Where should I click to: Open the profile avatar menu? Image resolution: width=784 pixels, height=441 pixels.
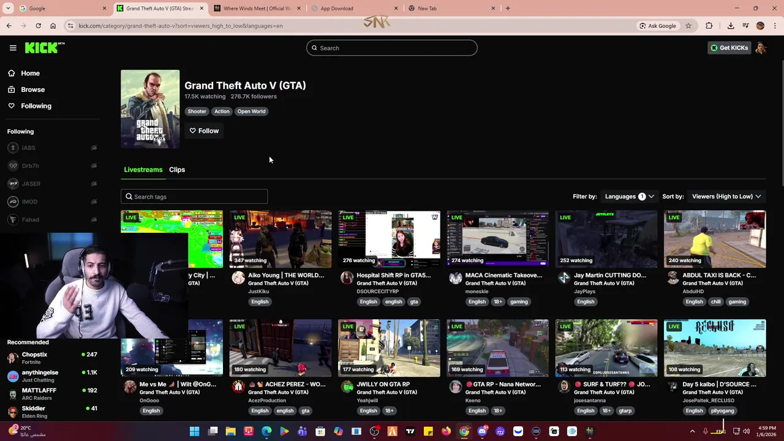click(x=761, y=48)
